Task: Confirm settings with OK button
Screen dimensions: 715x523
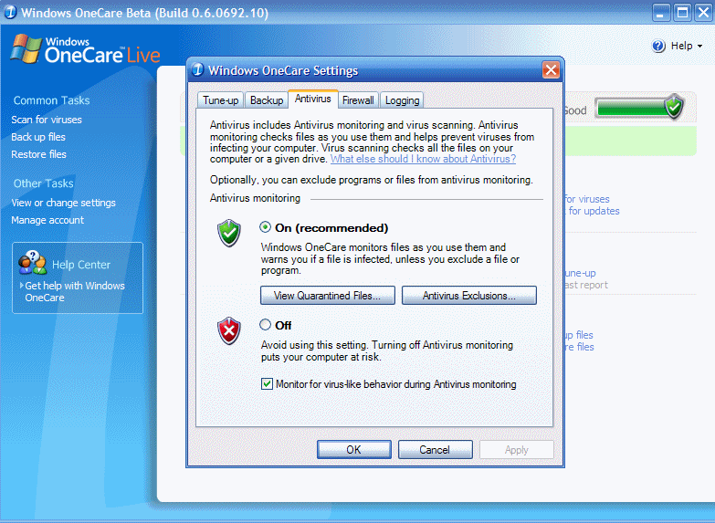Action: 354,450
